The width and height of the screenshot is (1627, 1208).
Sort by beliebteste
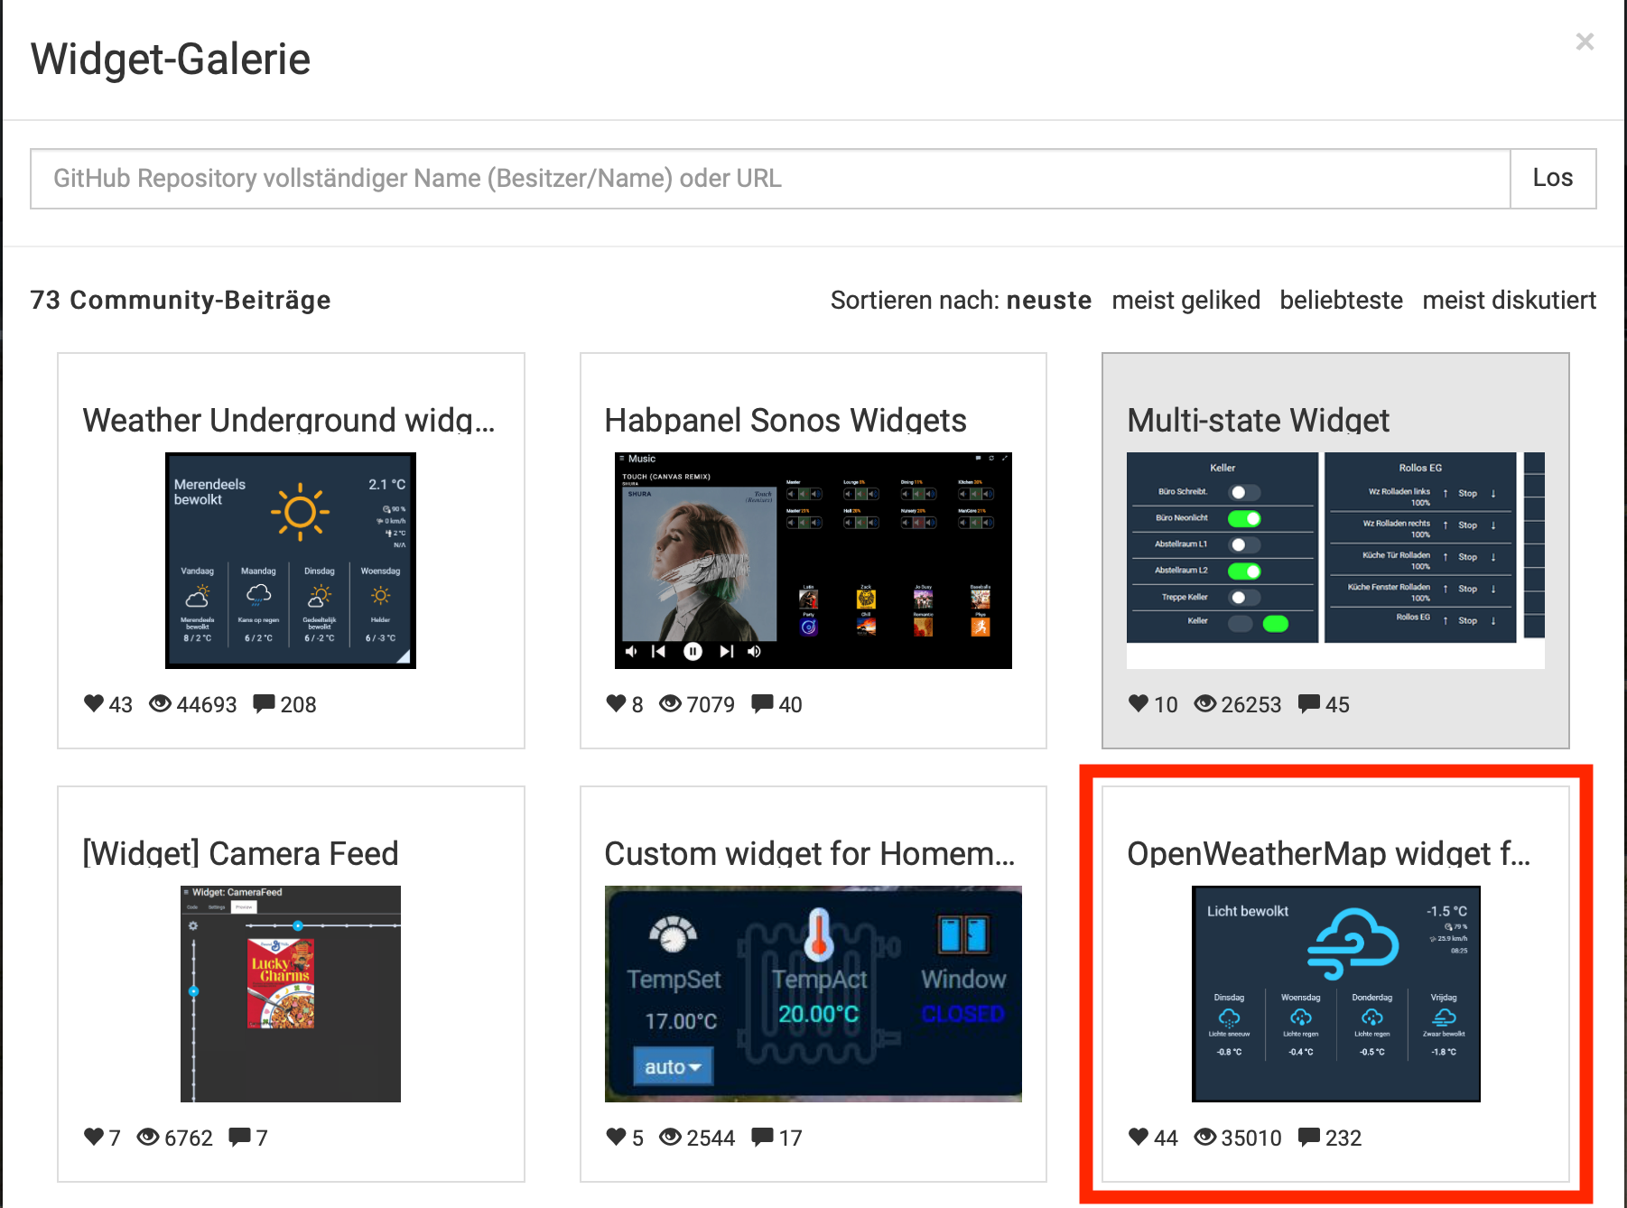point(1341,300)
